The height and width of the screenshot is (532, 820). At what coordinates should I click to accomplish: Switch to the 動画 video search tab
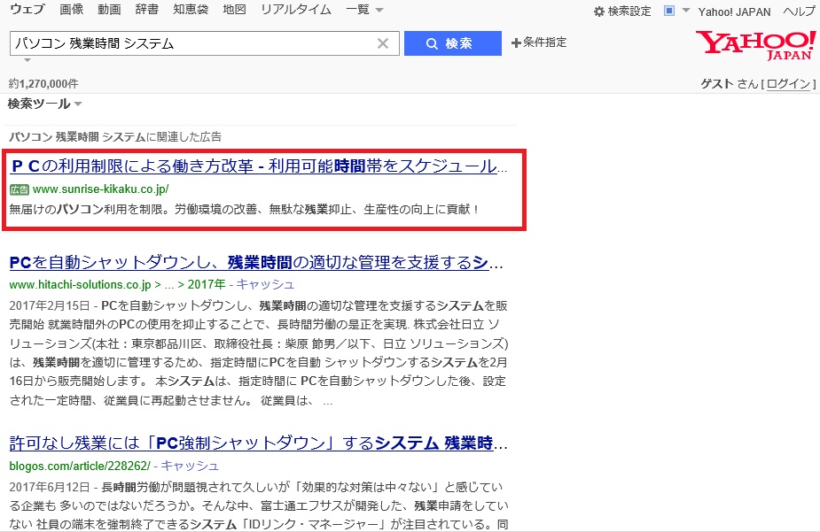(109, 10)
